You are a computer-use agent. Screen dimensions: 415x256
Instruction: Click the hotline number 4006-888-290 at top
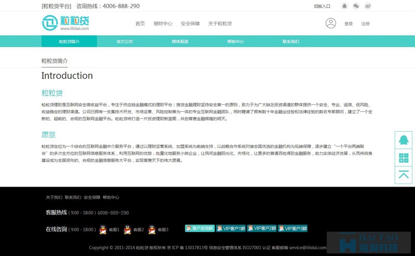click(x=121, y=6)
